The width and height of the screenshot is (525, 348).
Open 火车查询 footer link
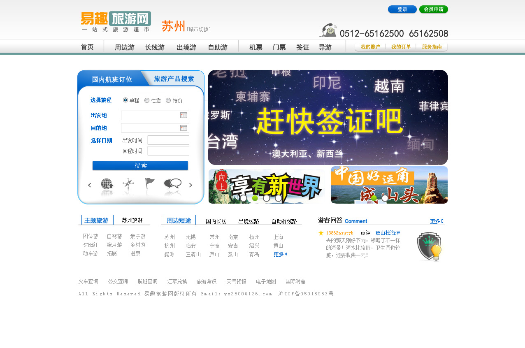[x=88, y=282]
